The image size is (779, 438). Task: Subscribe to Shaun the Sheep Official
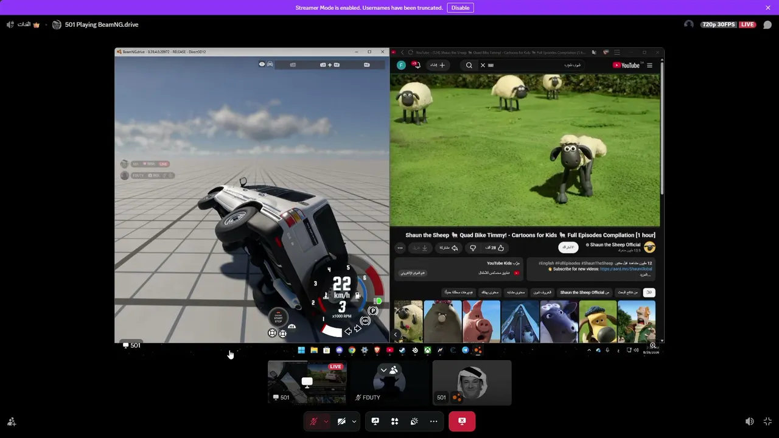[x=568, y=248]
